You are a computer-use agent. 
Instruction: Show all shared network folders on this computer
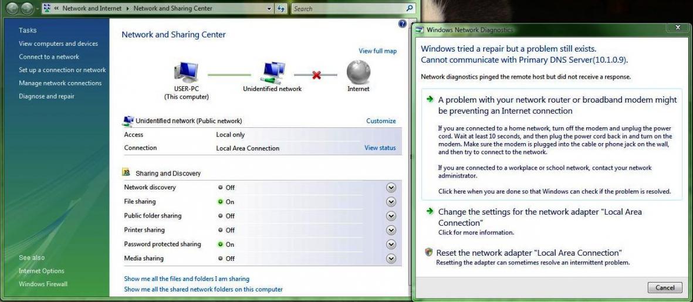203,289
